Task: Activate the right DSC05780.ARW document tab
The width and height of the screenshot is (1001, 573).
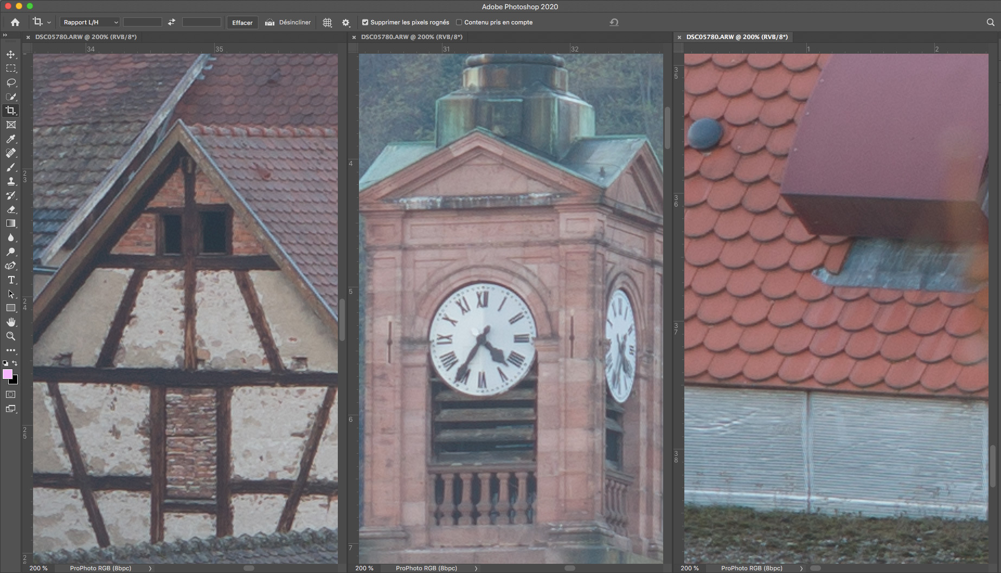Action: 736,37
